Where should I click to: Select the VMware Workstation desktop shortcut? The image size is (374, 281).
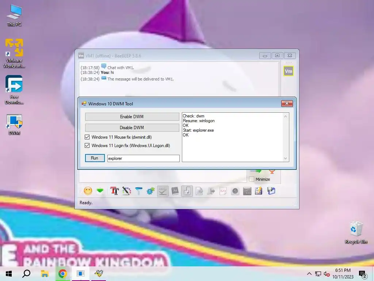click(14, 53)
